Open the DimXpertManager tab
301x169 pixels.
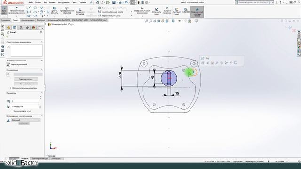tap(27, 28)
